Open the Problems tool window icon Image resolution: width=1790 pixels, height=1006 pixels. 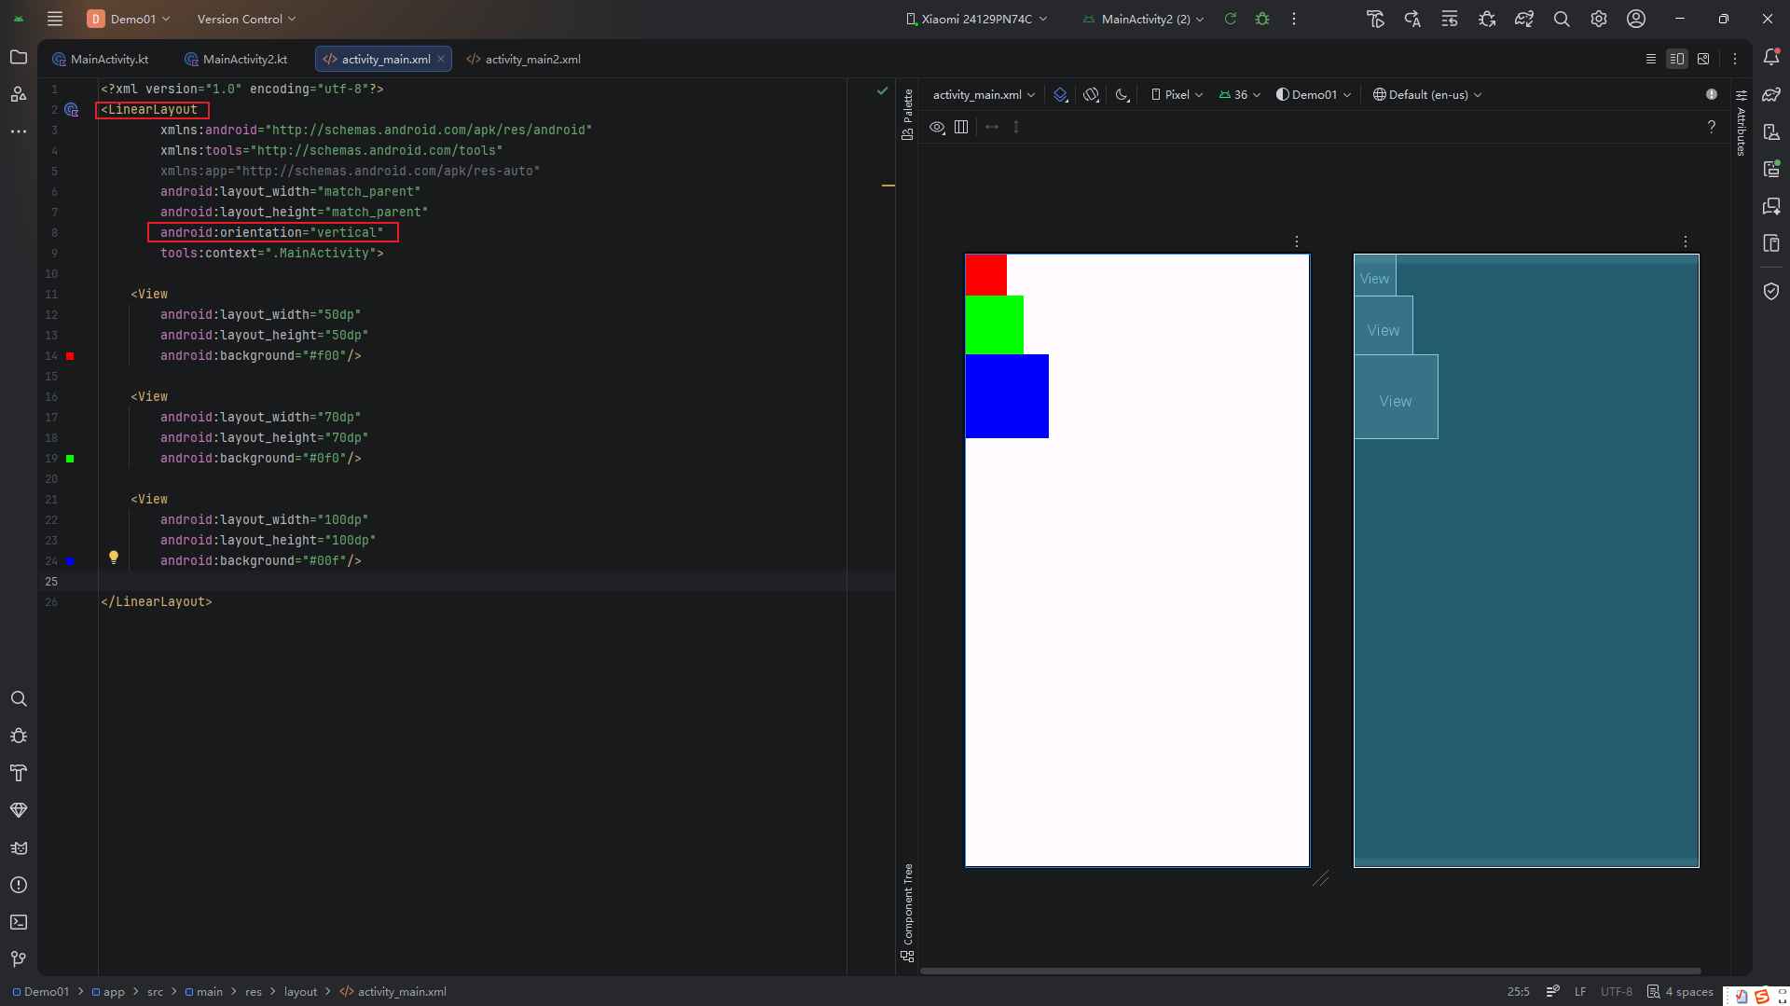(19, 885)
